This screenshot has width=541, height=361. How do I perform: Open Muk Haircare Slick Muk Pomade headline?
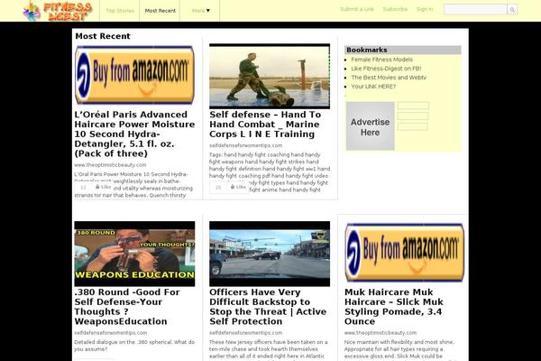pyautogui.click(x=394, y=307)
